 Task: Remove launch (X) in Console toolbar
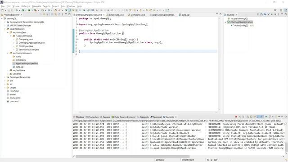tap(240, 117)
